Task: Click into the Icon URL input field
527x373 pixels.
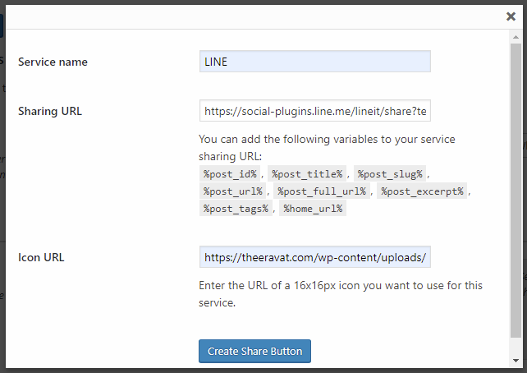Action: point(315,257)
